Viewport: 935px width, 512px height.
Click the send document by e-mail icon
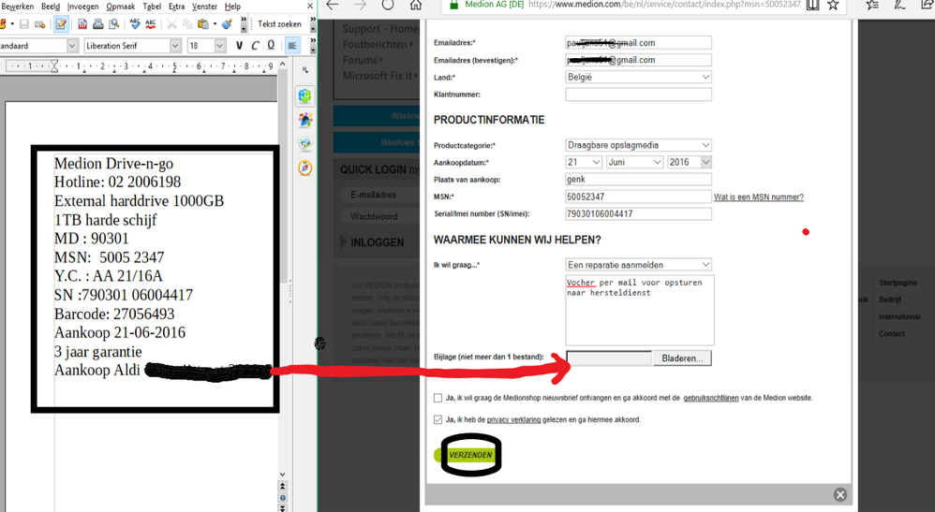(40, 24)
